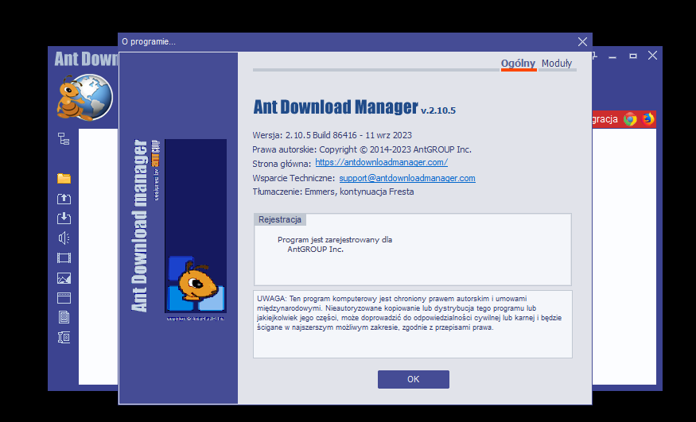Click the 'Tłumaczenie: Emmers, kontynuacja Fresta' line
This screenshot has width=696, height=422.
tap(333, 192)
